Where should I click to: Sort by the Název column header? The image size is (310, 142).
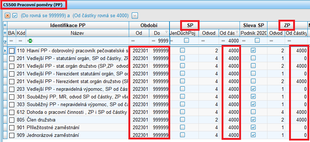point(77,33)
